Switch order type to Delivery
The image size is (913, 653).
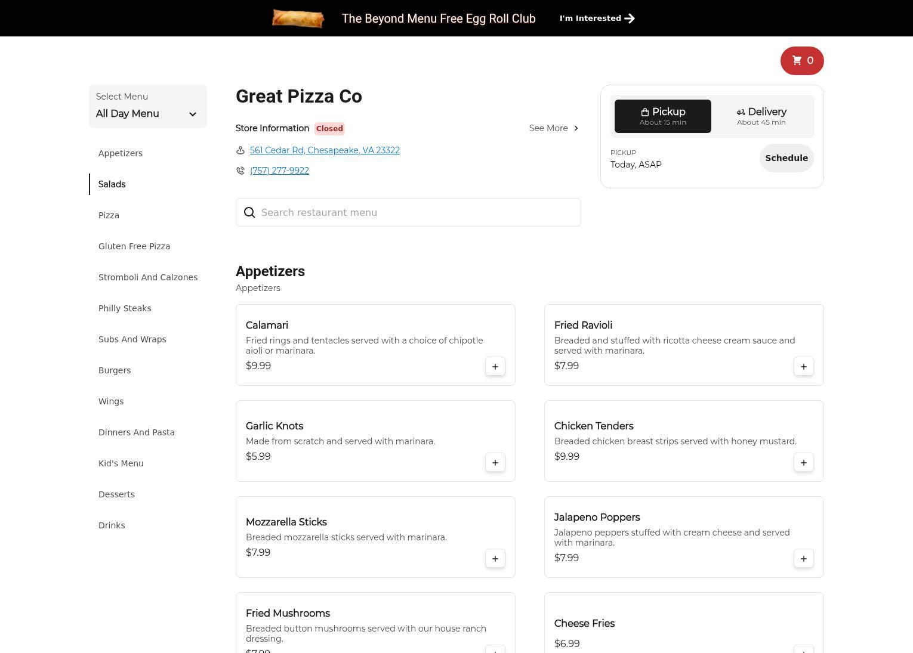761,116
